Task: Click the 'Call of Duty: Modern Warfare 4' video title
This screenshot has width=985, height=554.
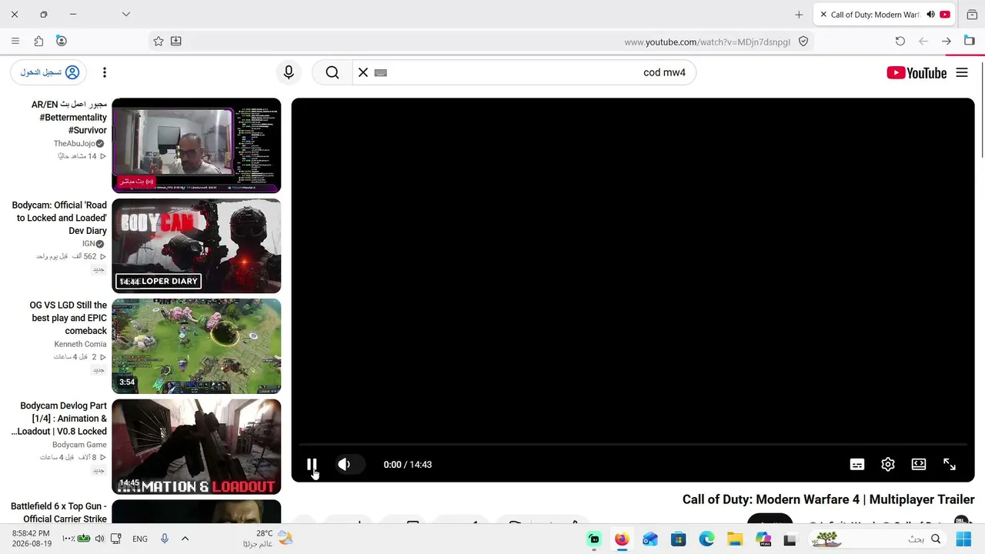Action: [828, 499]
